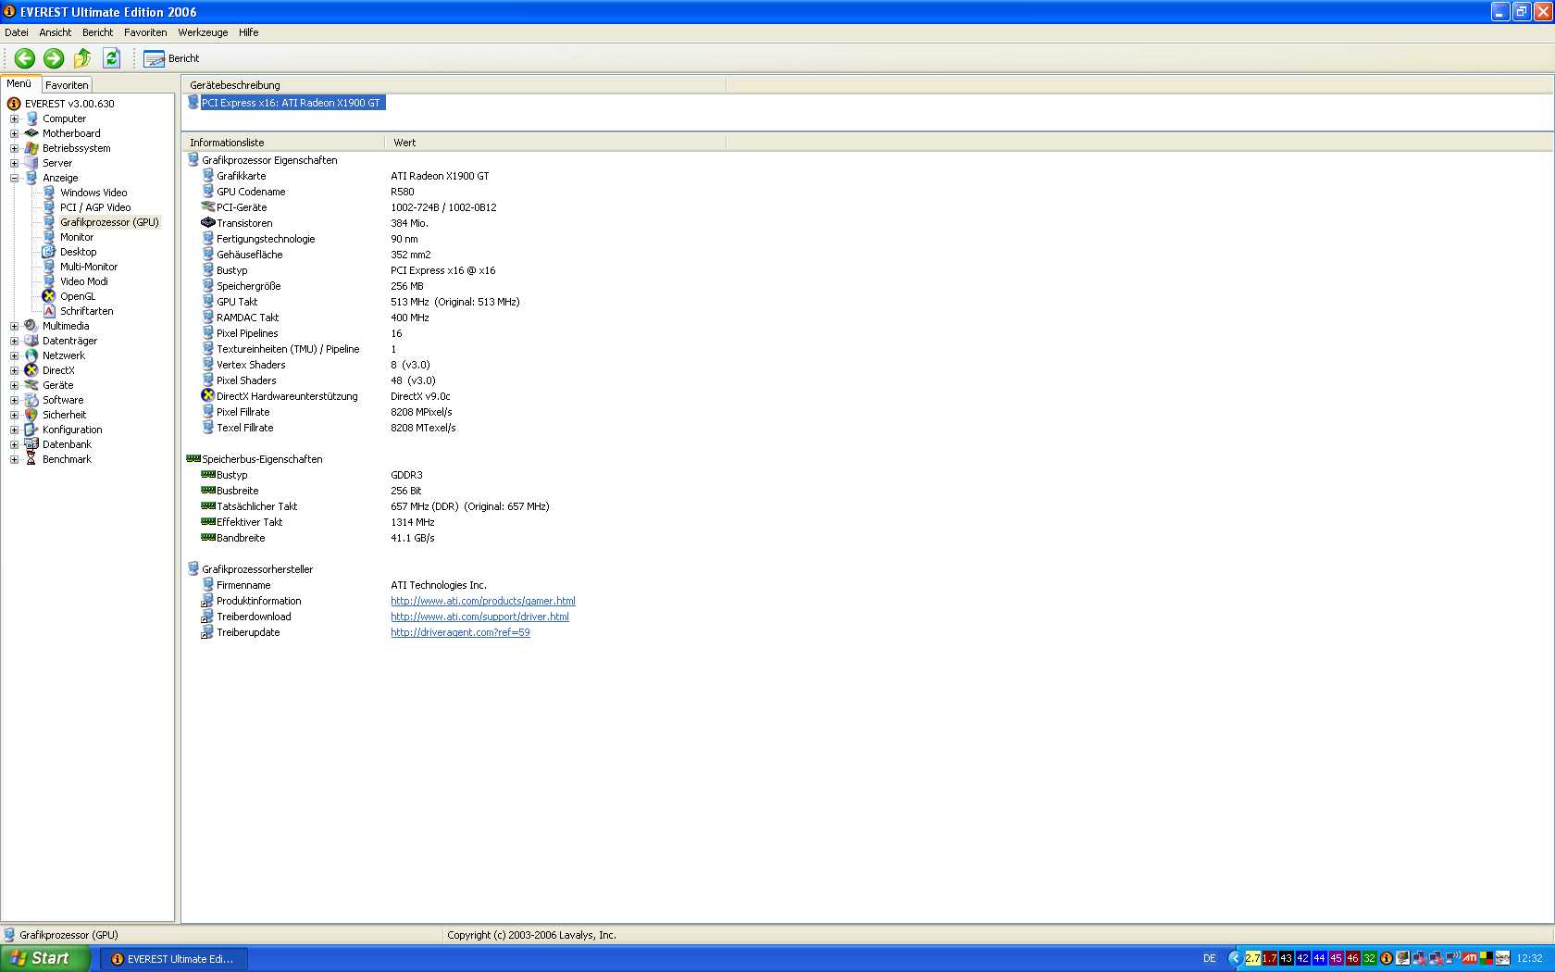Image resolution: width=1555 pixels, height=972 pixels.
Task: Click the Motherboard icon in the tree
Action: pos(31,133)
